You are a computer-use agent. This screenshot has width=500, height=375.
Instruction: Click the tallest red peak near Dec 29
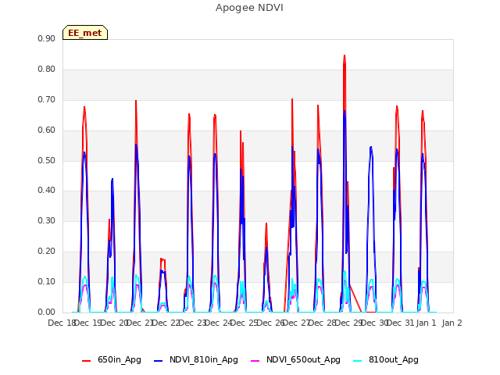point(345,56)
